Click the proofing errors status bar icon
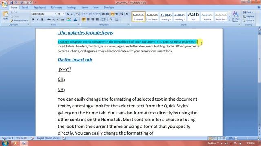This screenshot has height=146, width=261. [x=33, y=138]
